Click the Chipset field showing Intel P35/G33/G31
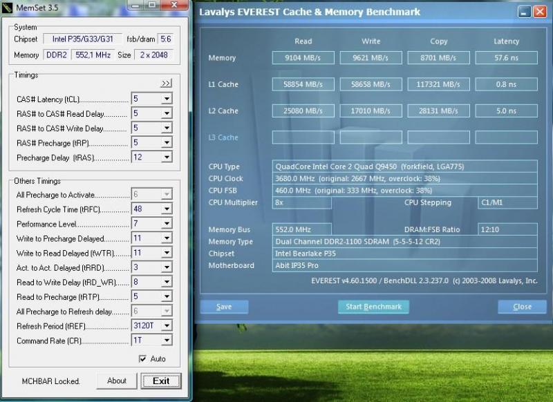553x402 pixels. tap(82, 39)
